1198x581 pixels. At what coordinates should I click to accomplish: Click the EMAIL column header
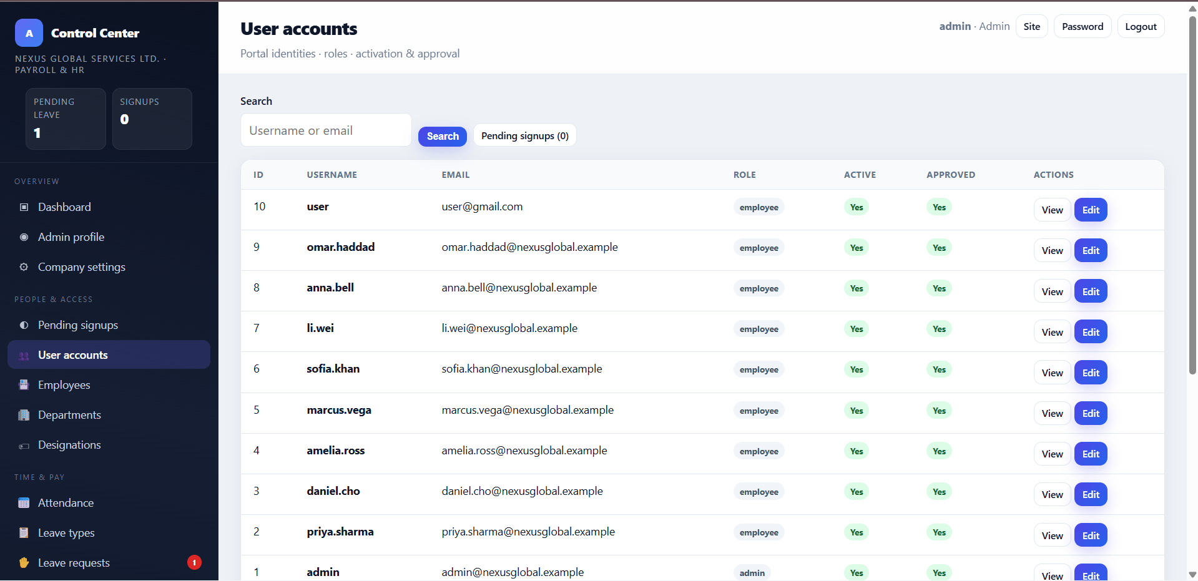click(456, 175)
